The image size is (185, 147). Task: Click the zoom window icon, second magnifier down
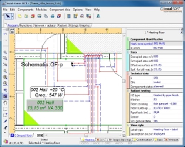[x=5, y=58]
